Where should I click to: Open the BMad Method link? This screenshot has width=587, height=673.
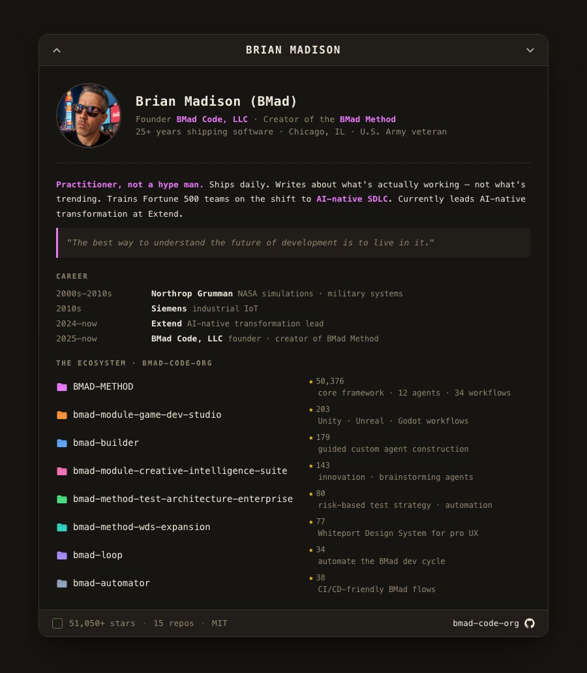pos(367,119)
